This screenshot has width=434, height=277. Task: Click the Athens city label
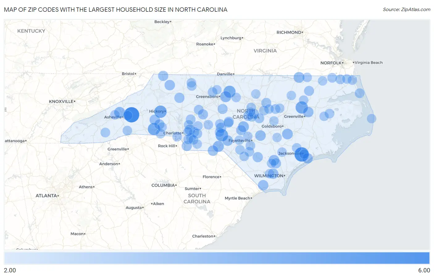pyautogui.click(x=86, y=187)
